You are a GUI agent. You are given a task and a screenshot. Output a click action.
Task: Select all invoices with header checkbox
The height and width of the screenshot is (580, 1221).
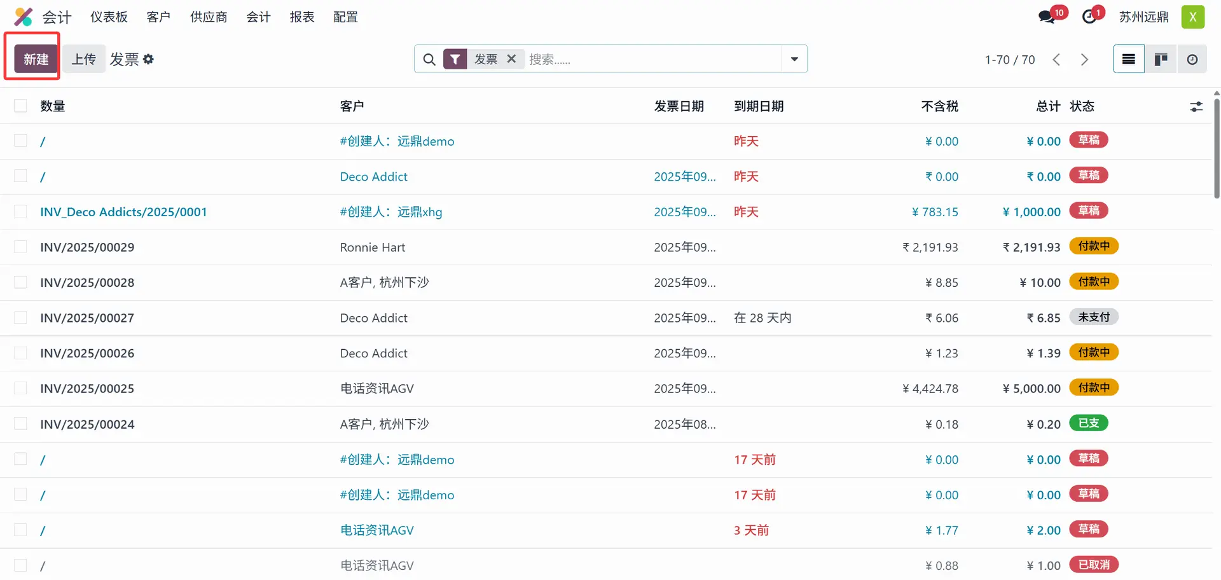click(20, 106)
